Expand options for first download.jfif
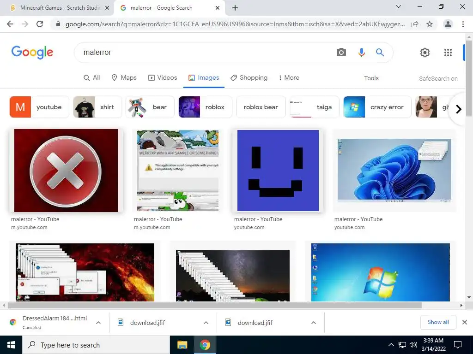Viewport: 473px width, 354px height. [206, 323]
